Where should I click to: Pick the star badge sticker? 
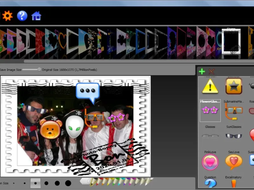click(x=234, y=86)
